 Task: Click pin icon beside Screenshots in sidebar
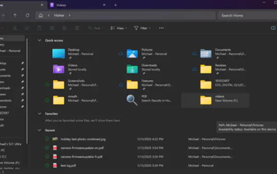(23, 100)
